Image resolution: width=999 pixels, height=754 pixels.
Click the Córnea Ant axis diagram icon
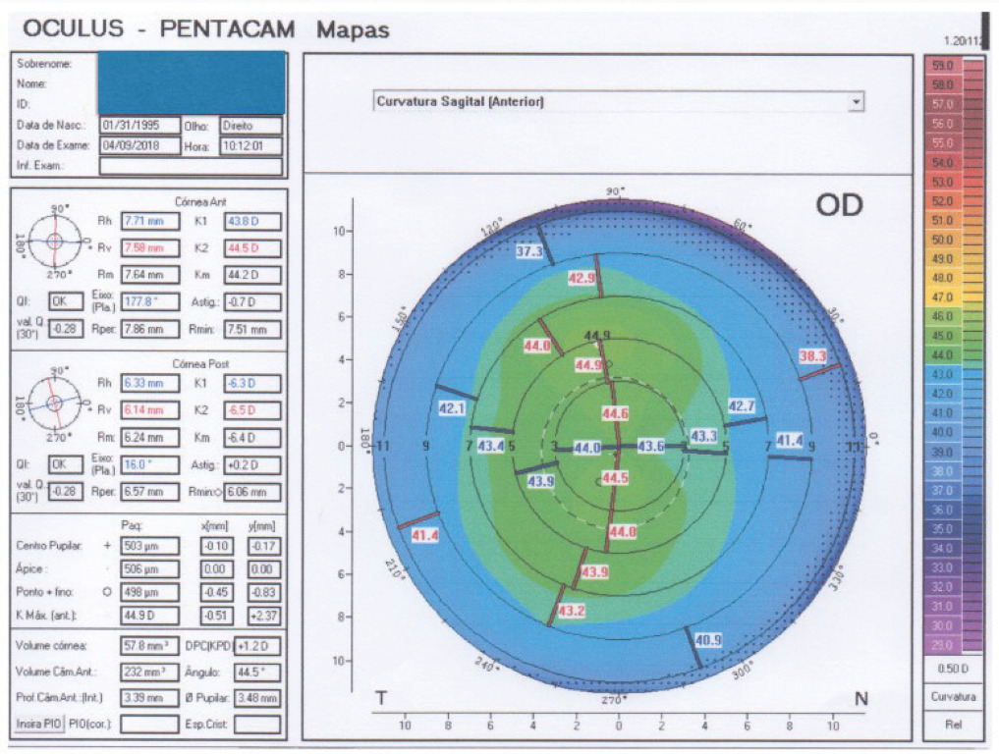pos(55,239)
